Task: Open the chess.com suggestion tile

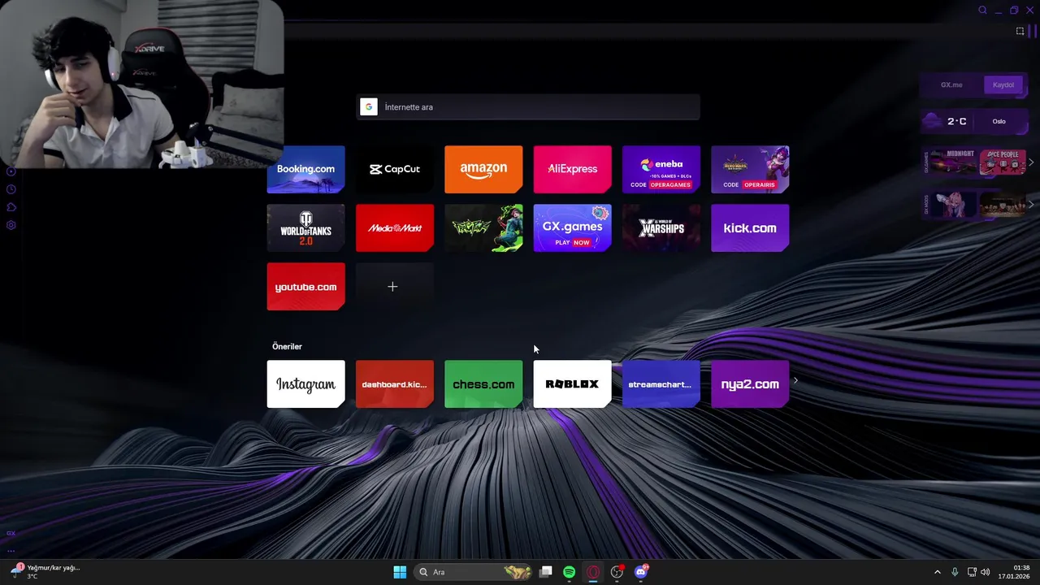Action: pyautogui.click(x=483, y=384)
